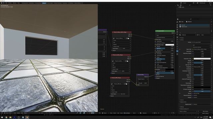Click the black Emission swatch in the Properties panel
This screenshot has width=213, height=119.
[x=202, y=87]
